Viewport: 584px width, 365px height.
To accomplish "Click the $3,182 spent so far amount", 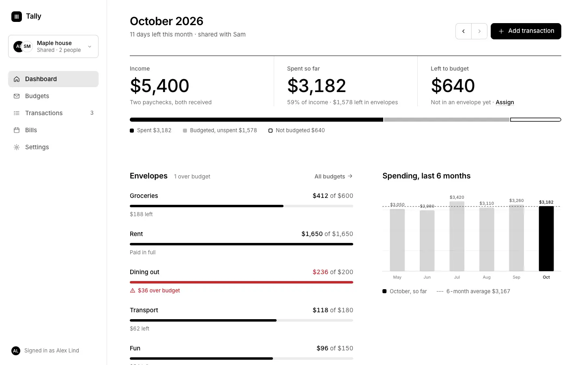I will [x=317, y=86].
